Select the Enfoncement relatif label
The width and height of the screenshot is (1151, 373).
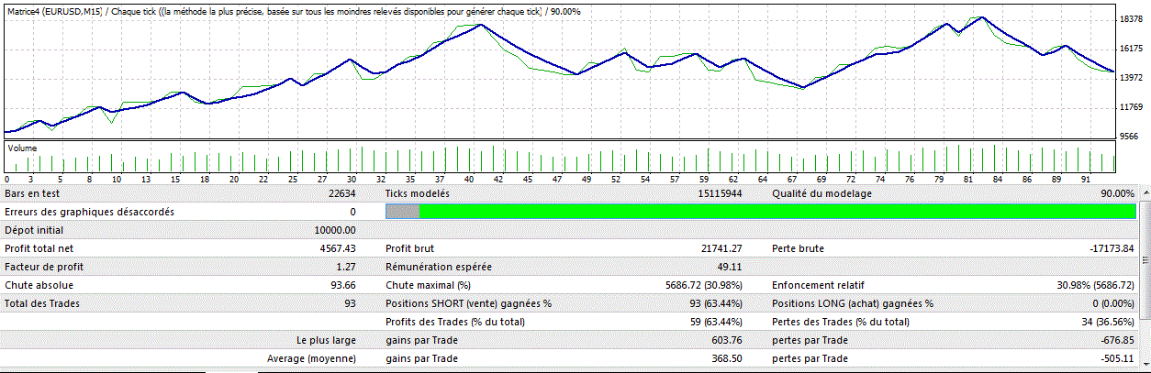click(x=818, y=285)
